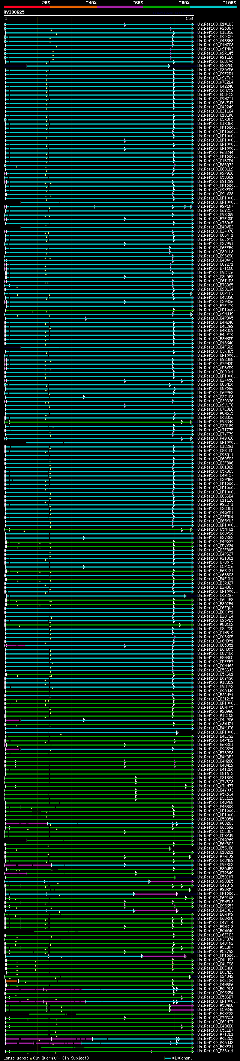Click the UniRef100_A5DAQ8 label

click(215, 1005)
